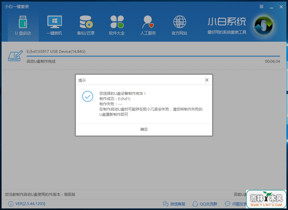Switch to 一键装机 tab

point(55,26)
